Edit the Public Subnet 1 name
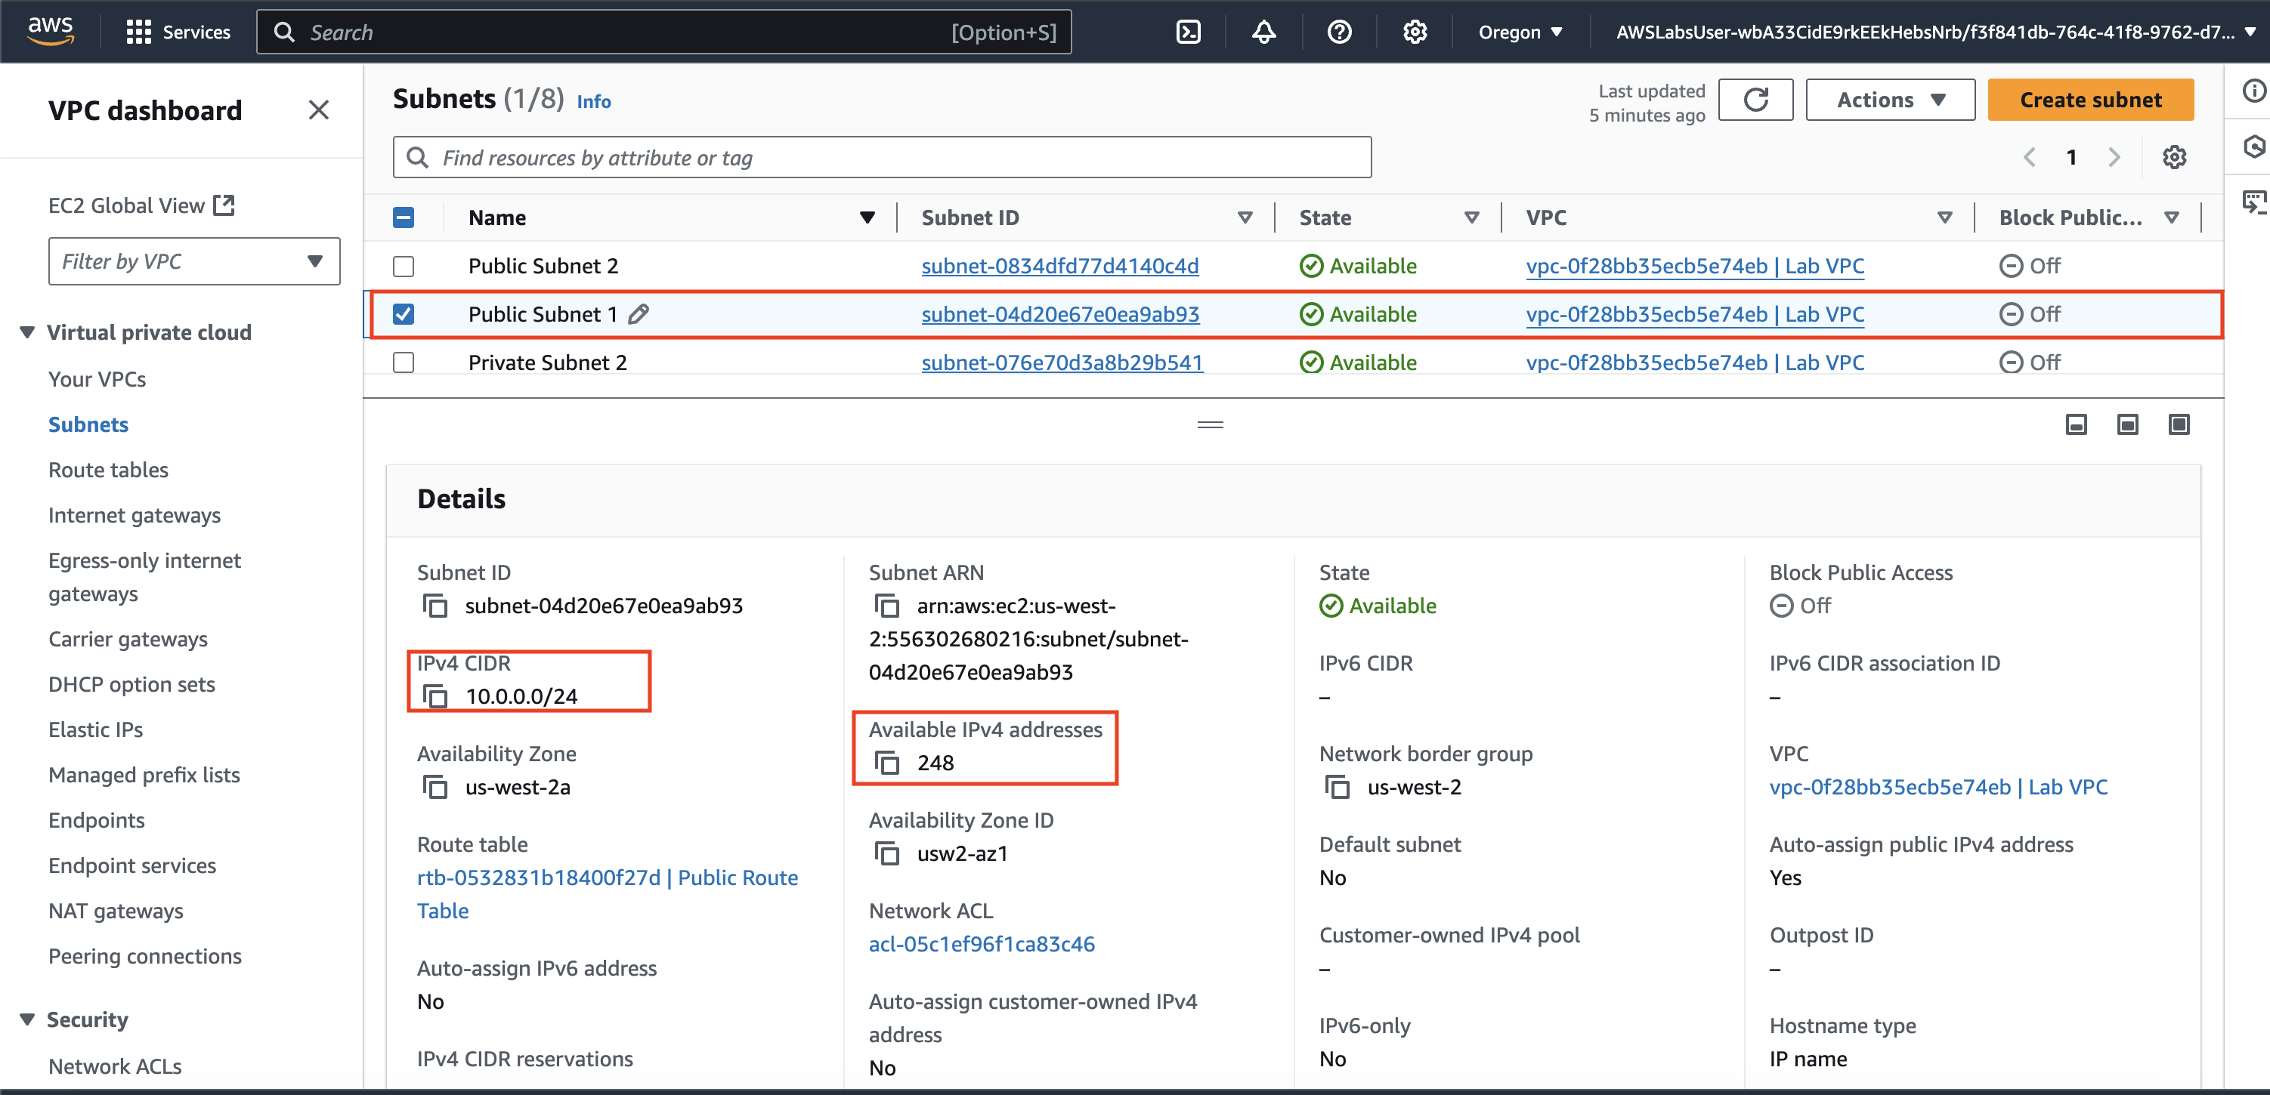The image size is (2270, 1095). [x=639, y=314]
